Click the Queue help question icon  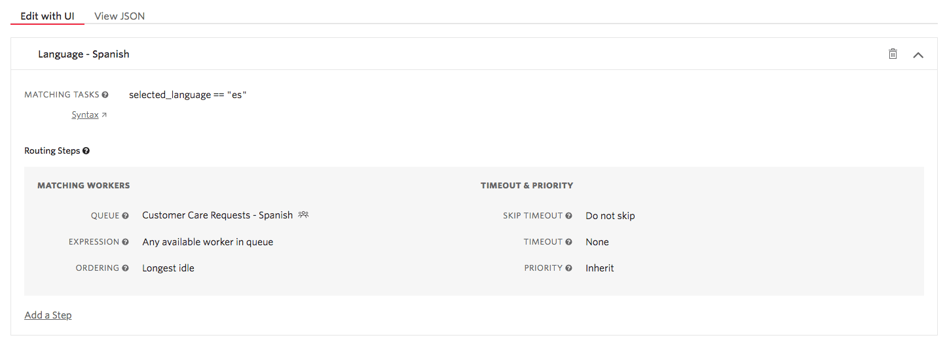point(126,216)
